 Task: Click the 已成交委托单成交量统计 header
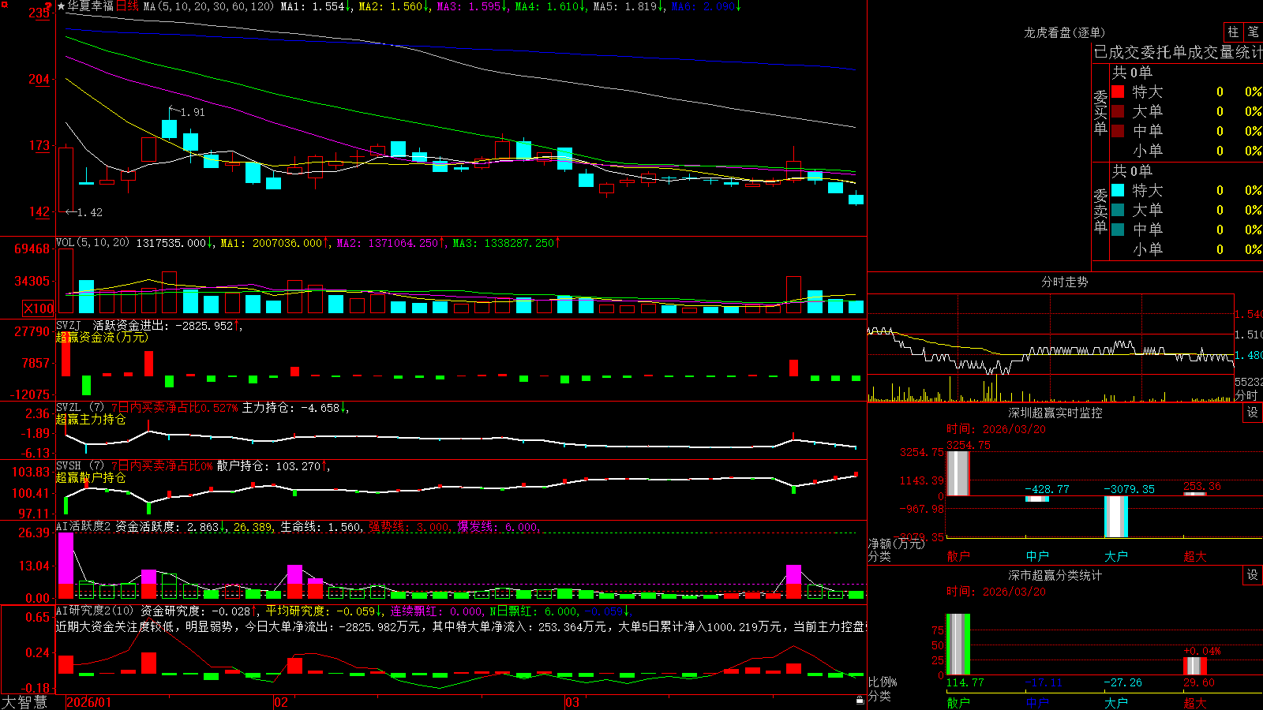coord(1178,52)
